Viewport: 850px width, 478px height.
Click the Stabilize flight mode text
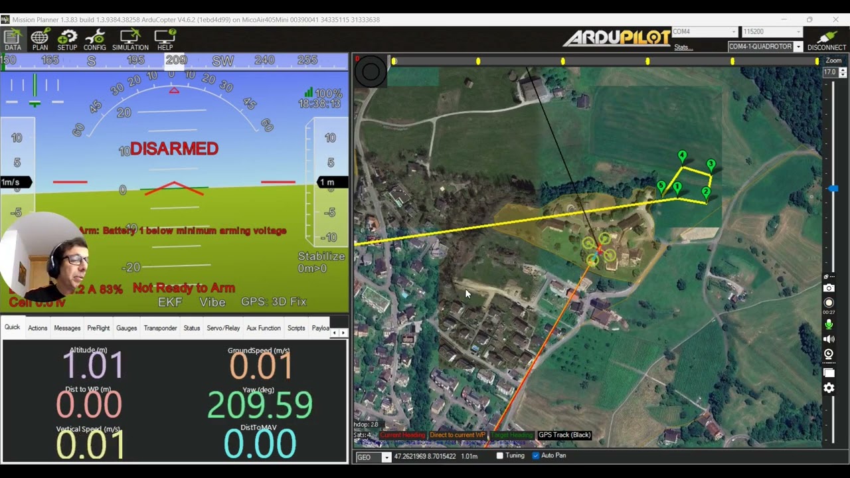click(321, 256)
